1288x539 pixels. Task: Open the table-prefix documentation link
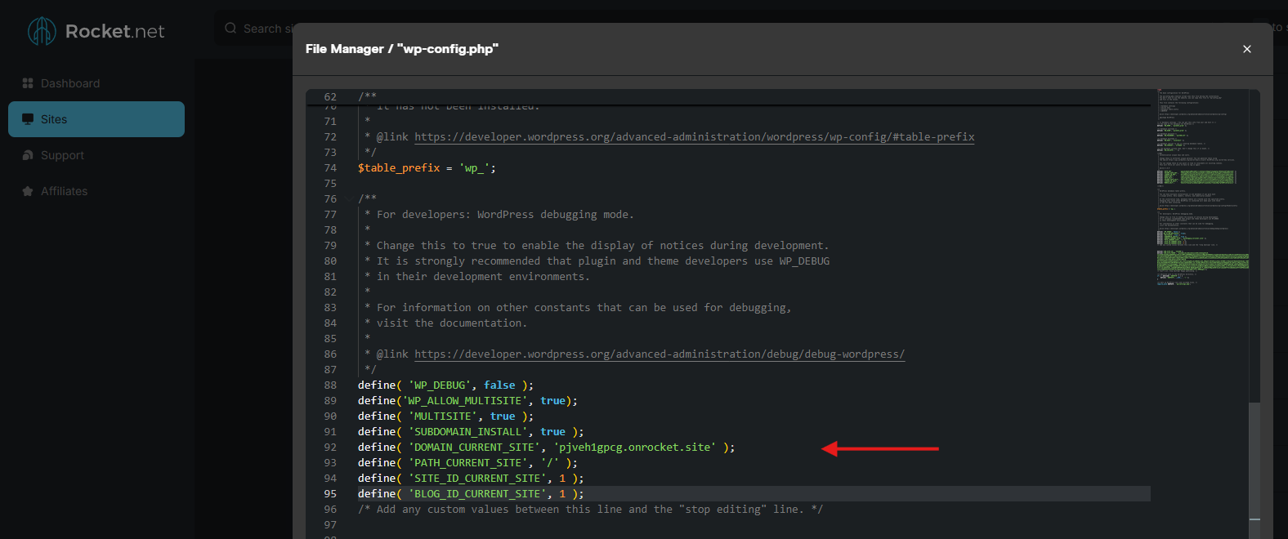tap(695, 137)
